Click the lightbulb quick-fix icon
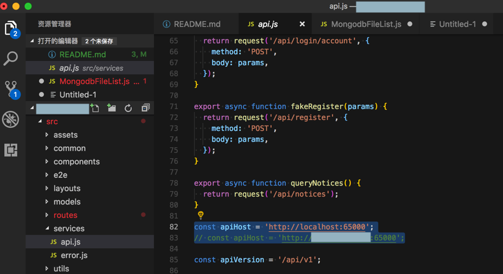Image resolution: width=503 pixels, height=274 pixels. (x=200, y=216)
